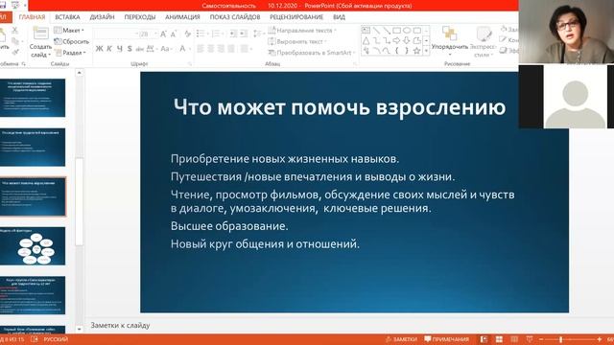
Task: Select the star shape in gallery
Action: click(x=417, y=51)
